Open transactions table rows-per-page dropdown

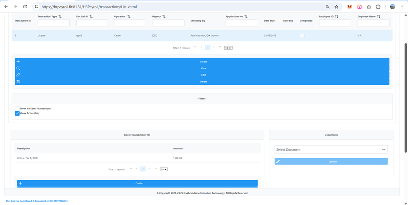[x=228, y=48]
